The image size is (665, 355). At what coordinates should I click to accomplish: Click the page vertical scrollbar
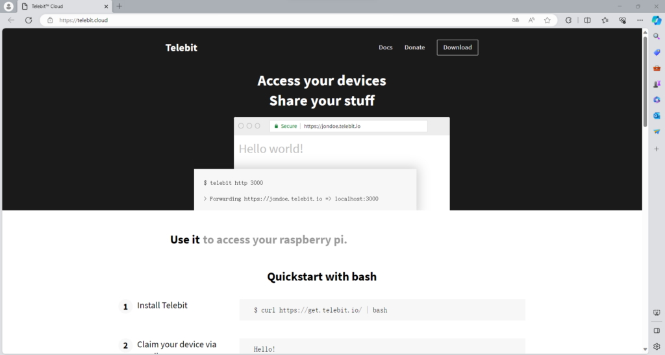coord(645,82)
